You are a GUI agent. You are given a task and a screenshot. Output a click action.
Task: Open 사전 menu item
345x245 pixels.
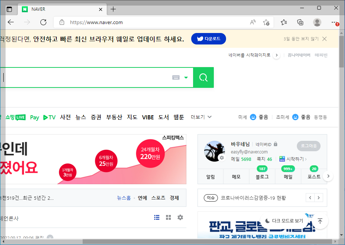click(65, 117)
